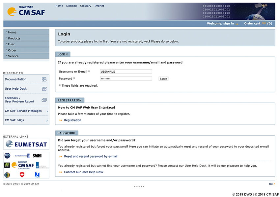Click double-arrow icon beside Registration

pyautogui.click(x=61, y=120)
